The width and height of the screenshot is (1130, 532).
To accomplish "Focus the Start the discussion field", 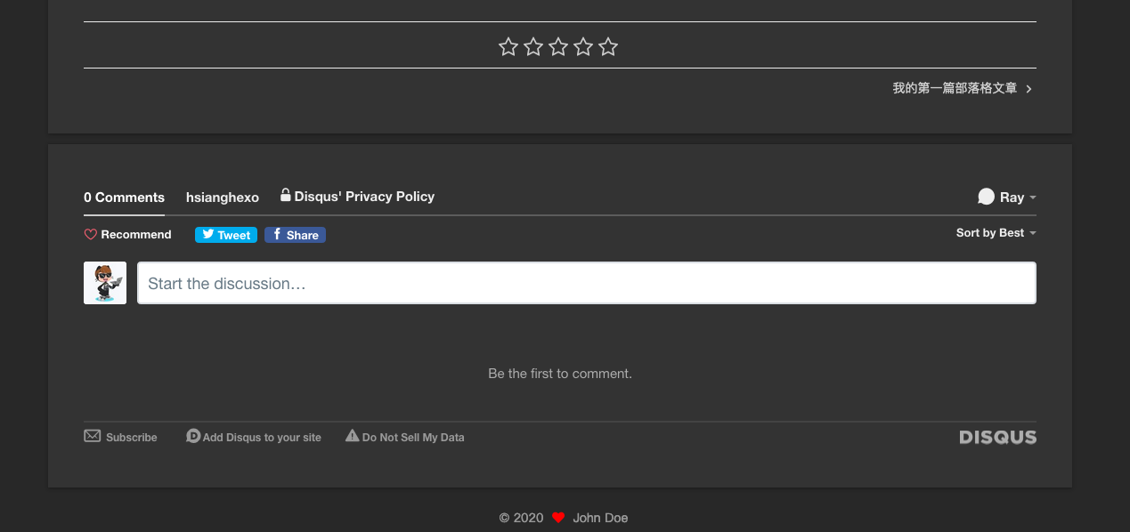I will [x=586, y=283].
